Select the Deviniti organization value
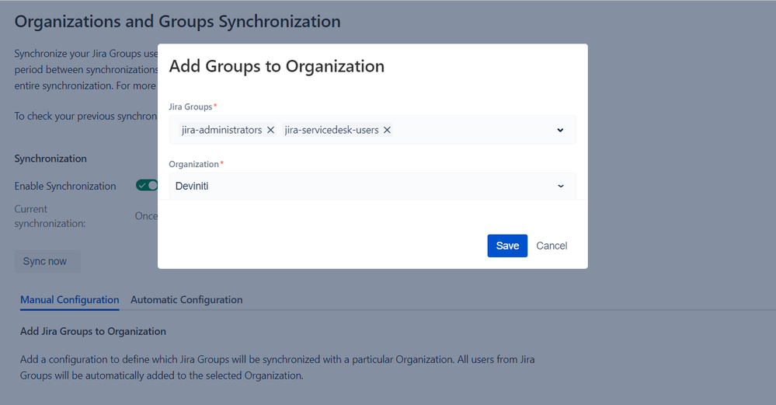The height and width of the screenshot is (405, 776). tap(192, 186)
